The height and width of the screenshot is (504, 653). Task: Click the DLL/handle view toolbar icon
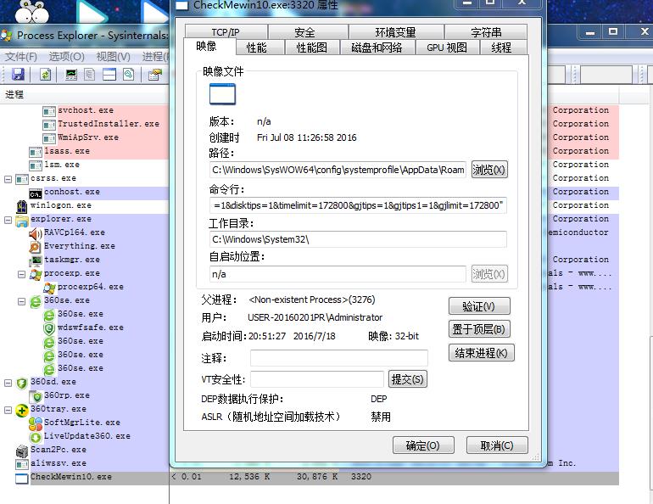coord(129,75)
